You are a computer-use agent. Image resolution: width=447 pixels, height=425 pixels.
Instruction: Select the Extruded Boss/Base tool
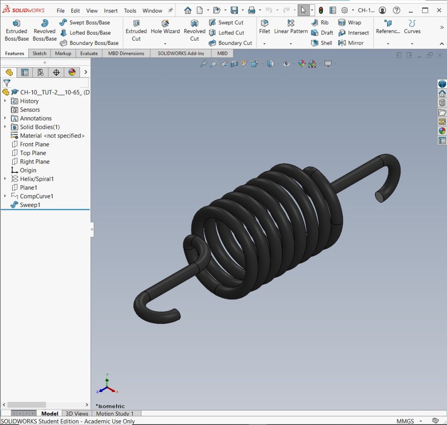pos(17,31)
